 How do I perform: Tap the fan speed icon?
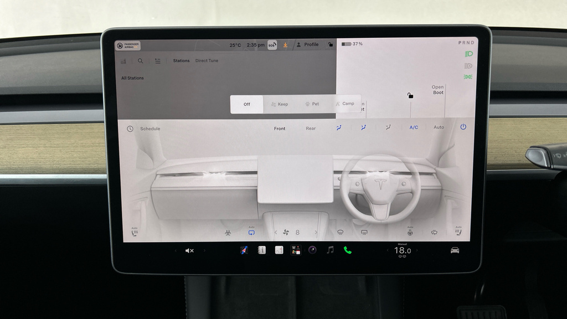pyautogui.click(x=286, y=232)
